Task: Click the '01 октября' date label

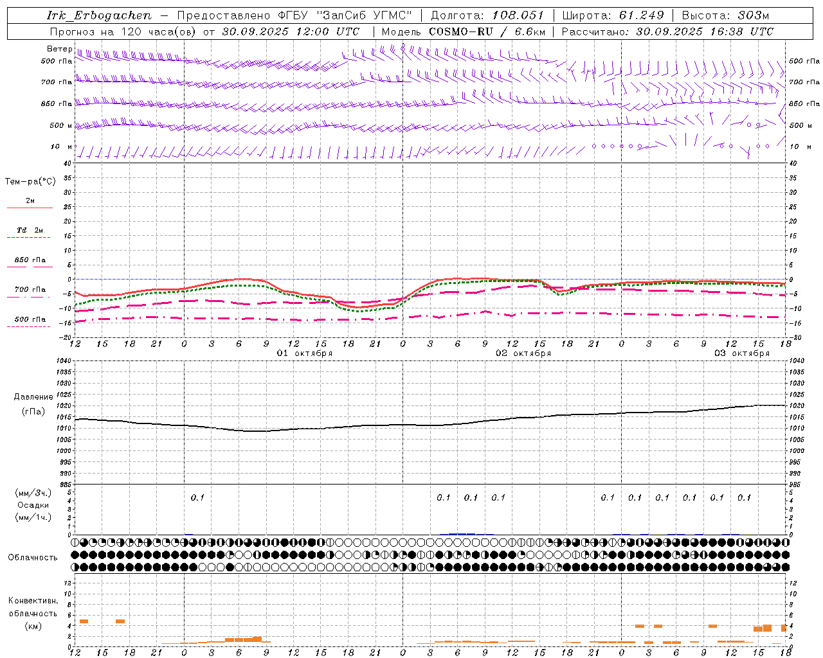Action: point(305,353)
